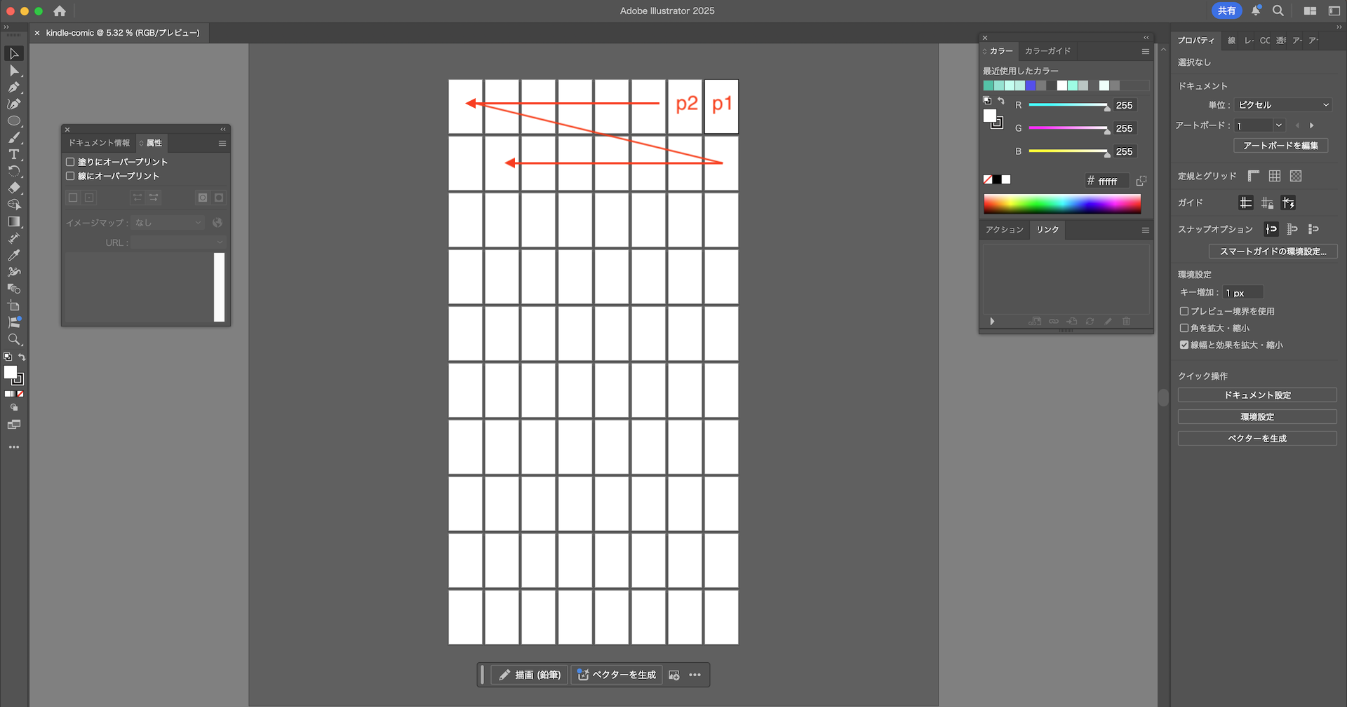Click the home icon in title bar
1347x707 pixels.
[x=60, y=11]
